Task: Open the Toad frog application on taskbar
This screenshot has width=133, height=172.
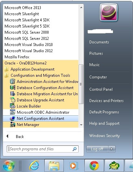Action: (x=114, y=166)
